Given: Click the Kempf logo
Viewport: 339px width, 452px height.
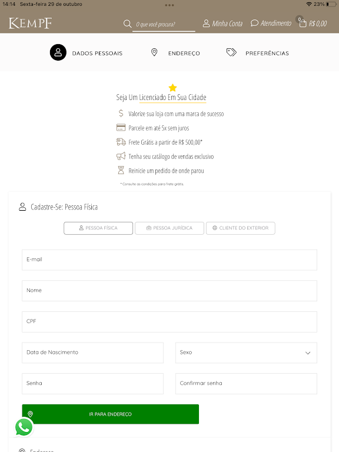Looking at the screenshot, I should 30,24.
